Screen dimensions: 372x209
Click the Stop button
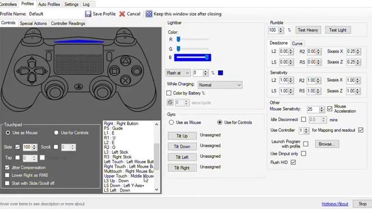click(362, 204)
